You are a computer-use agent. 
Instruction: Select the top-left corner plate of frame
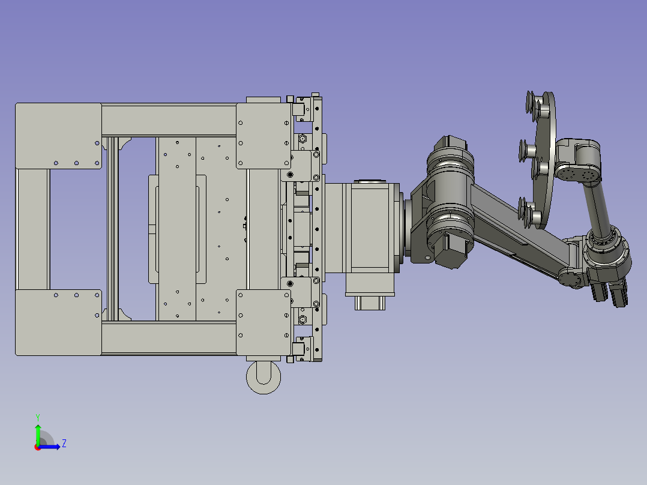pos(58,136)
